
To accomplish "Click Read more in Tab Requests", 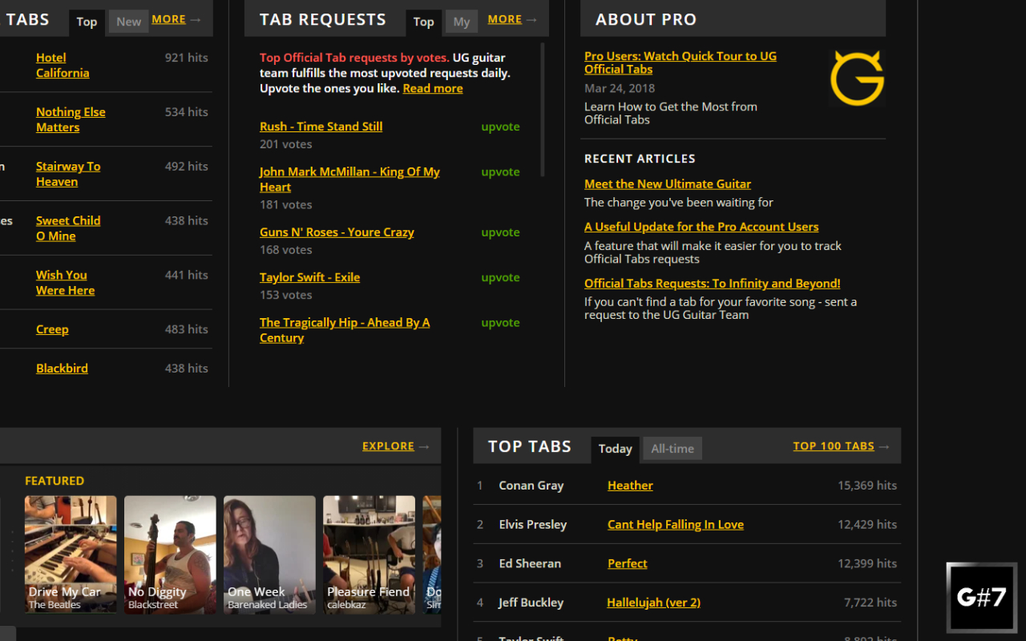I will (433, 88).
